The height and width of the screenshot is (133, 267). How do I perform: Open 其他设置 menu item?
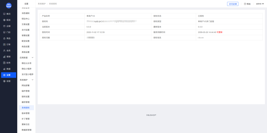tap(26, 52)
